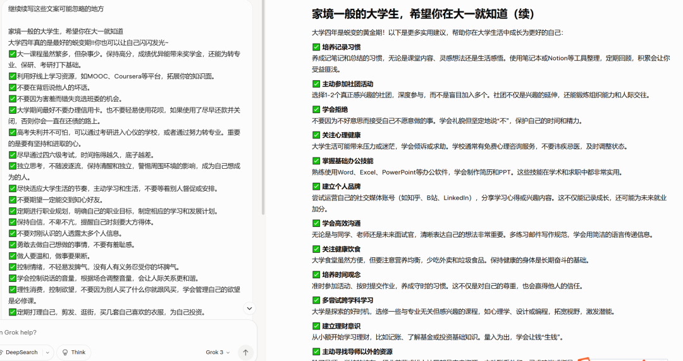The width and height of the screenshot is (683, 361).
Task: Click the 主动参加社团活动 heading
Action: click(347, 84)
